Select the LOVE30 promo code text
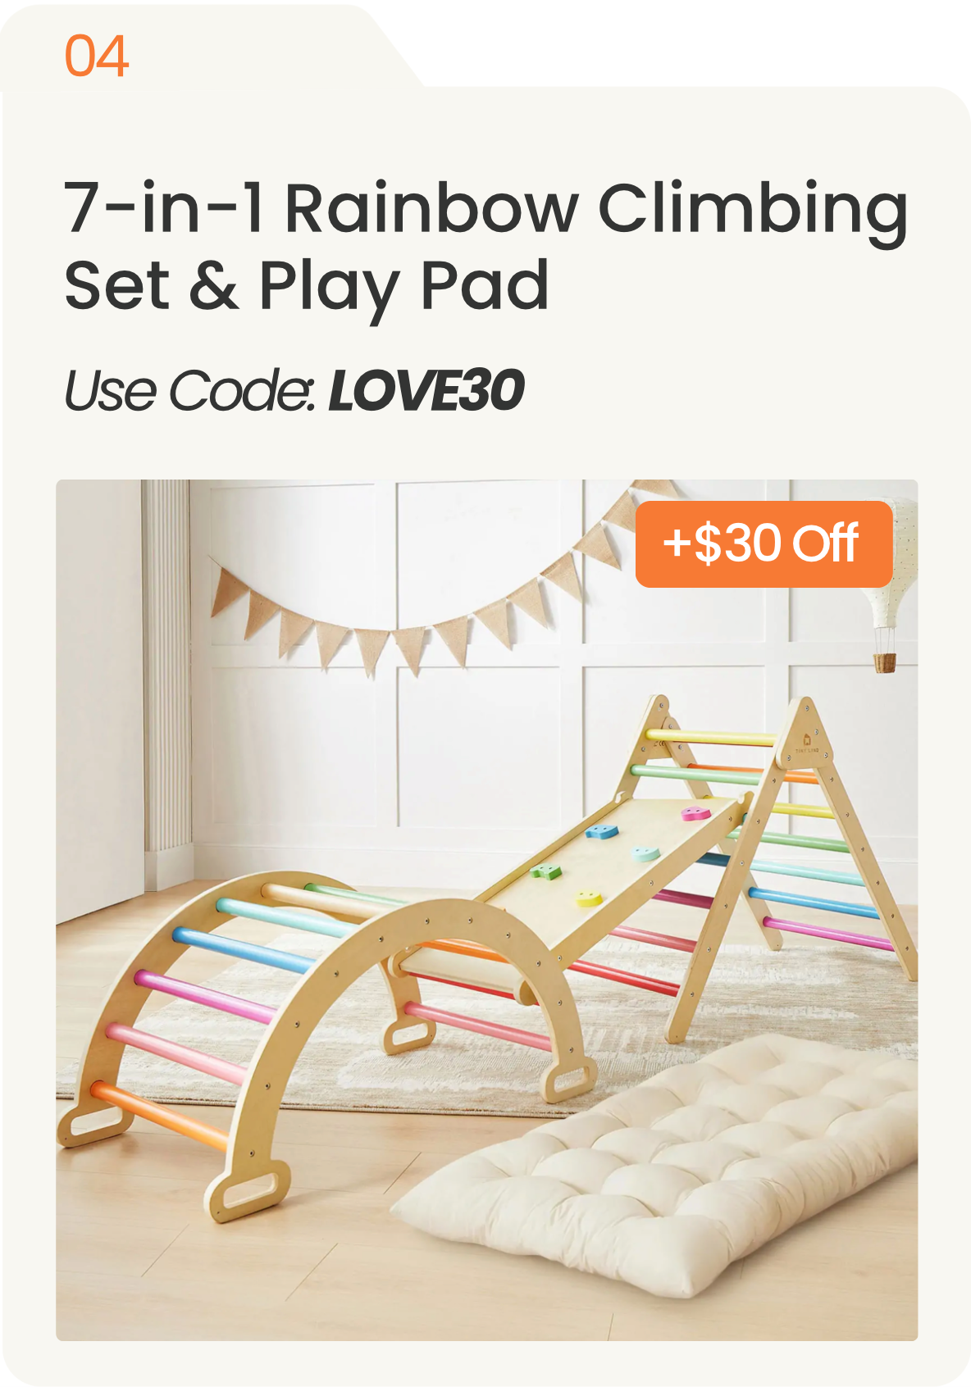971x1387 pixels. 426,390
